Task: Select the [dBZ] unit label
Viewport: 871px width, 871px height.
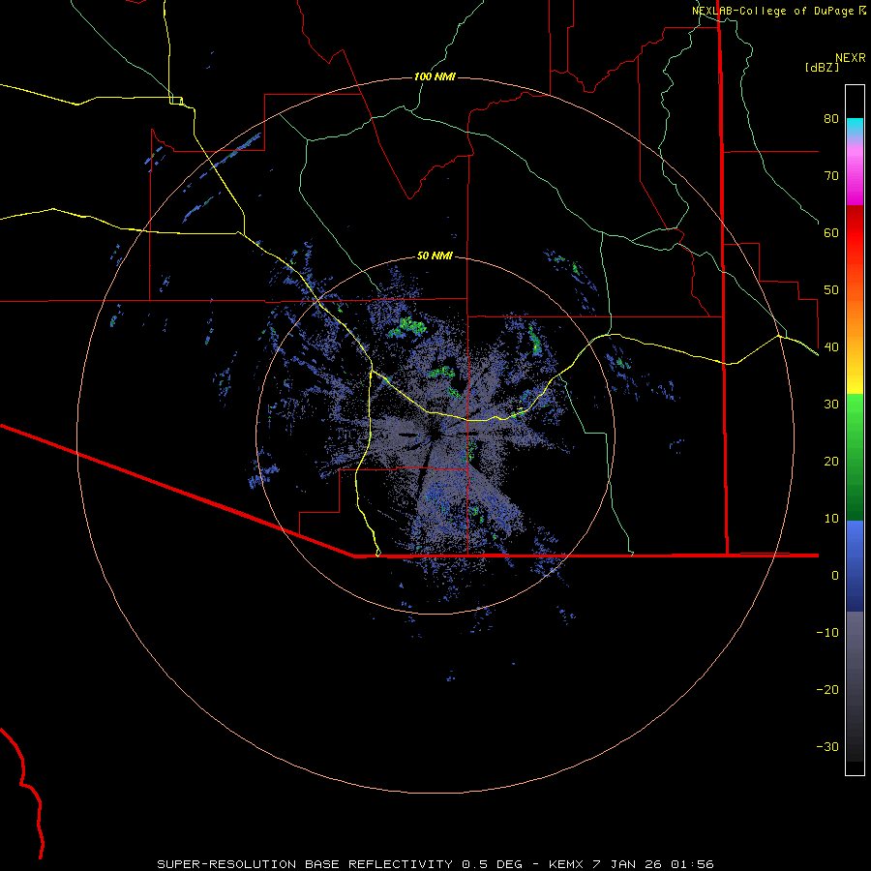Action: 822,68
